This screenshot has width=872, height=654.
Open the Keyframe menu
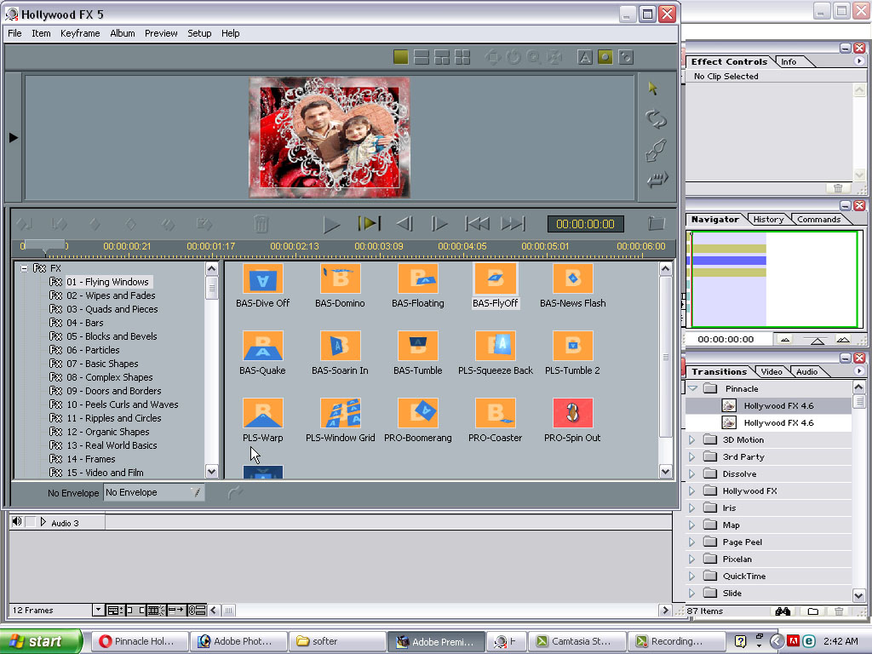(80, 33)
